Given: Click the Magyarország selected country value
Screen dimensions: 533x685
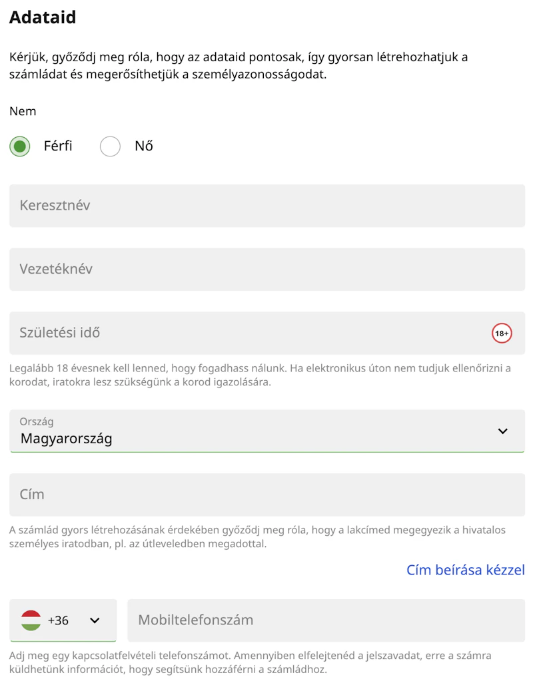Looking at the screenshot, I should pos(67,439).
